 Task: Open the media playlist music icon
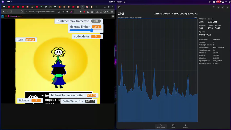(101, 12)
